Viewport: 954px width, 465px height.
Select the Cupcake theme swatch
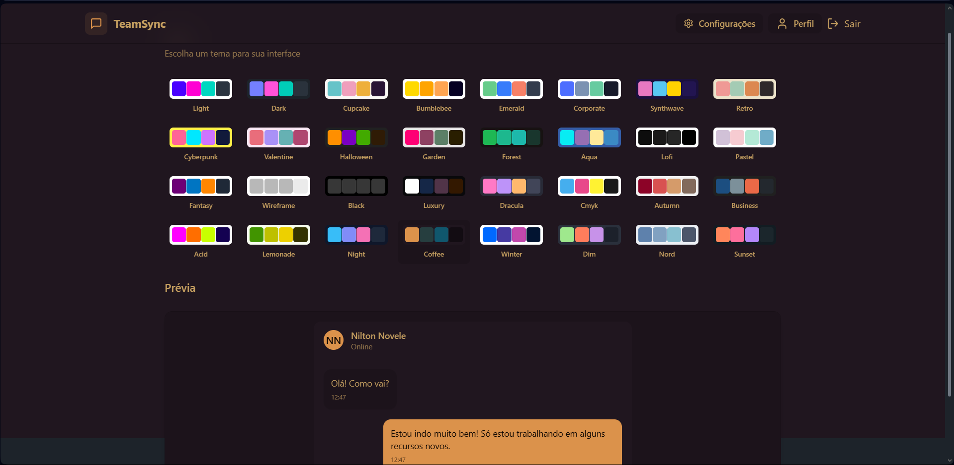(356, 89)
